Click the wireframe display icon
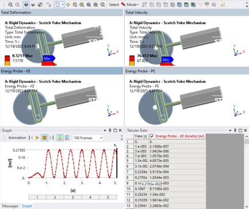The width and height of the screenshot is (249, 209). point(33,5)
